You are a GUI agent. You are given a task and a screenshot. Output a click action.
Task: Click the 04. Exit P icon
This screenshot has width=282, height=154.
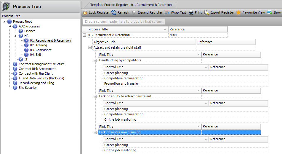pyautogui.click(x=26, y=55)
